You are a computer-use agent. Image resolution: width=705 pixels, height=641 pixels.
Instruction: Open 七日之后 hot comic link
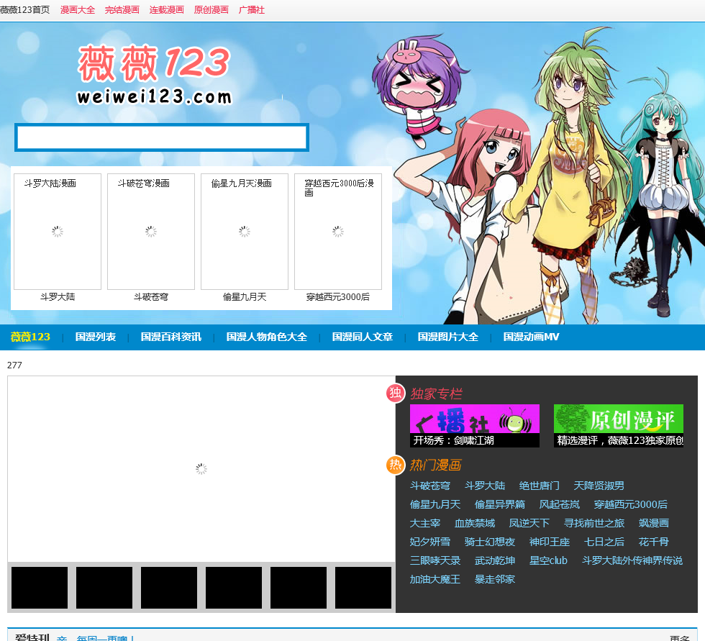coord(604,542)
